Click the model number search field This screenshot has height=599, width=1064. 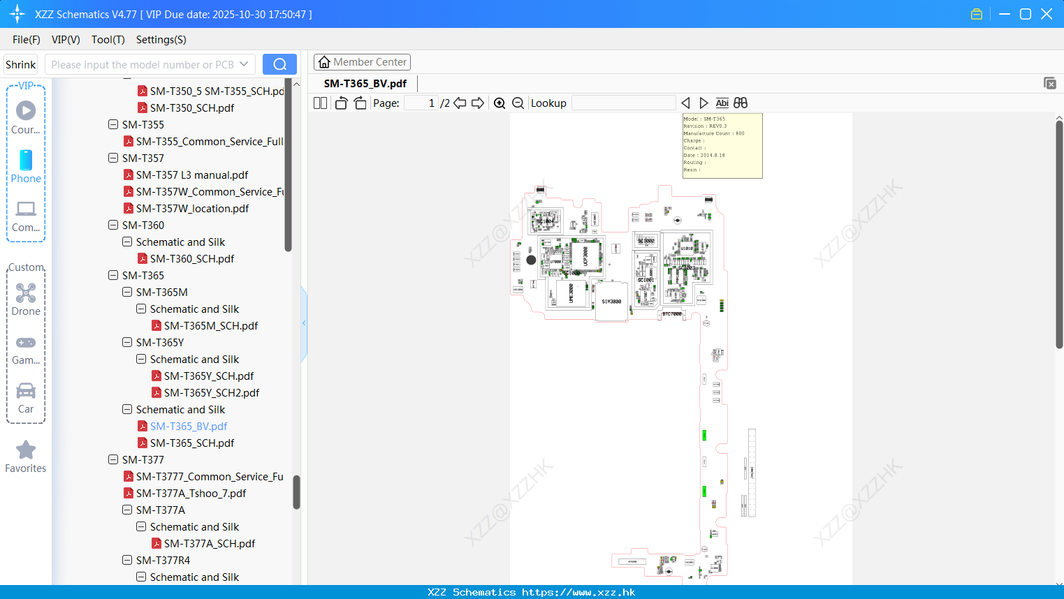point(142,64)
